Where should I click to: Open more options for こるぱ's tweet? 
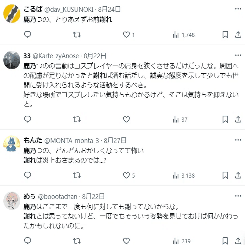tap(238, 9)
